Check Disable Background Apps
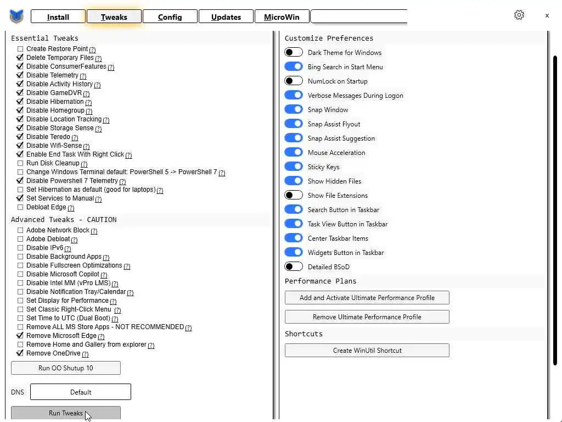Screen dimensions: 562x422 tap(20, 257)
